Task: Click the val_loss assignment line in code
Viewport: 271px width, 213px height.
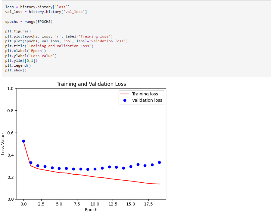Action: click(46, 12)
